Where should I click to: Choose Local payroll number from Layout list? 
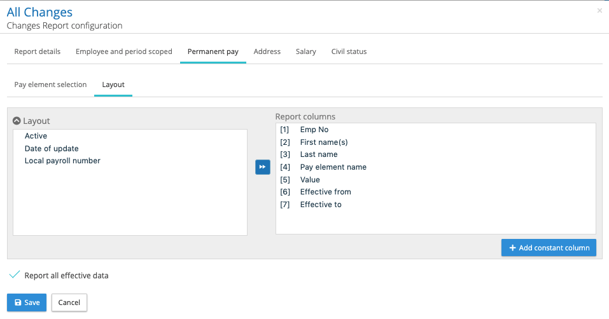pyautogui.click(x=62, y=161)
